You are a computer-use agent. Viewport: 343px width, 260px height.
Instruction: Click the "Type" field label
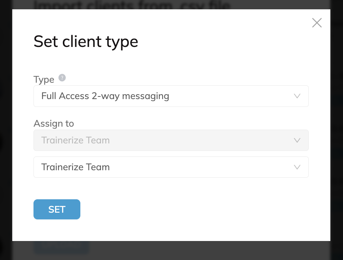(x=44, y=80)
